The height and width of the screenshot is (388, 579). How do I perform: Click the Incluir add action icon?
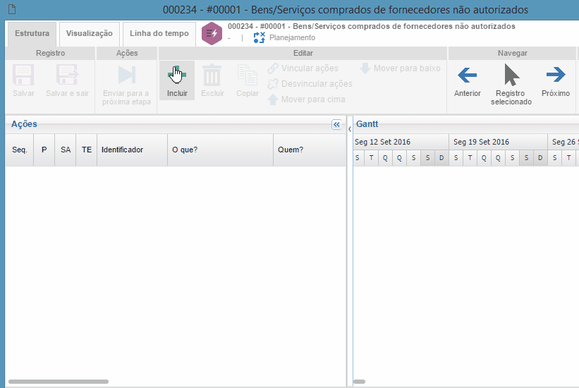click(x=177, y=76)
